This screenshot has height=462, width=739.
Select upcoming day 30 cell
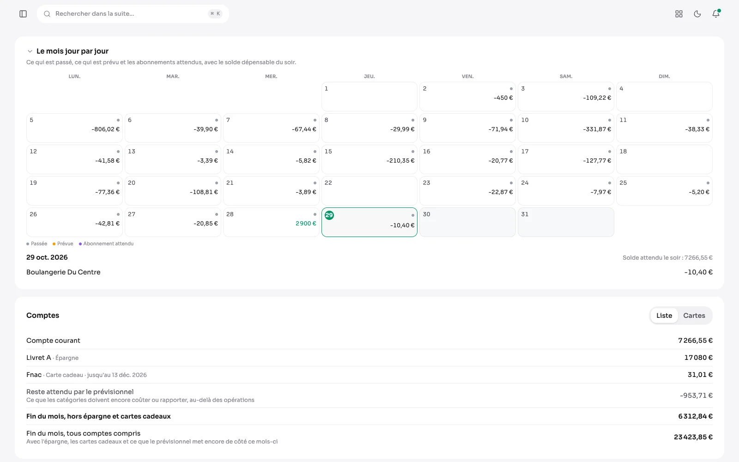tap(467, 222)
